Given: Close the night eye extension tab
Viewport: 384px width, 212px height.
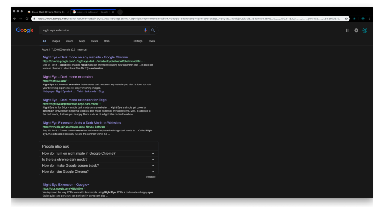Looking at the screenshot, I should point(113,12).
